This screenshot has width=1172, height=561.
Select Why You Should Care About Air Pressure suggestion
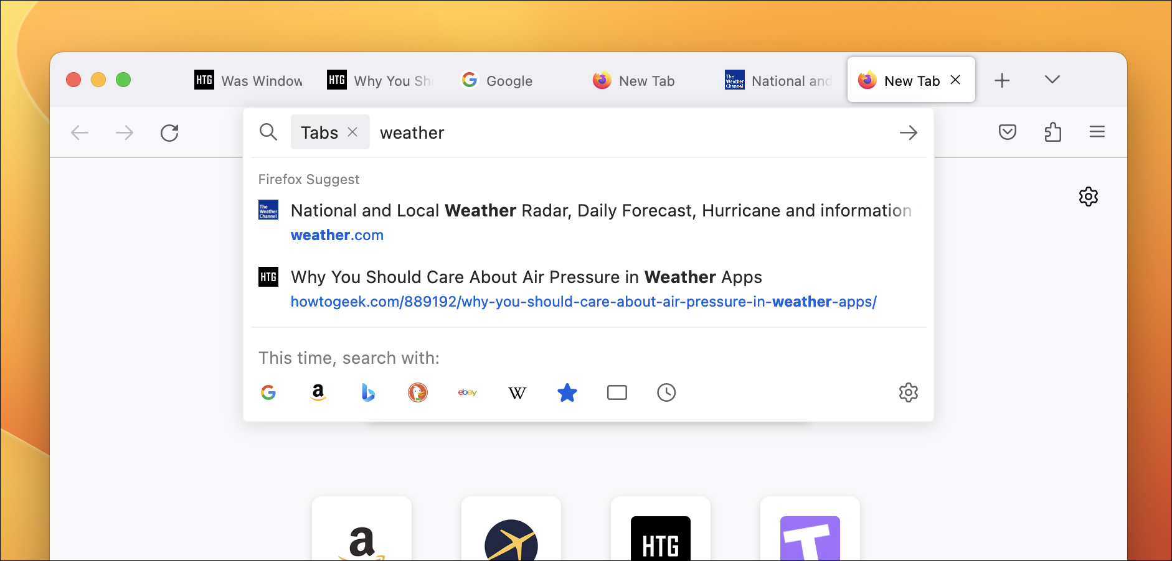pos(588,289)
